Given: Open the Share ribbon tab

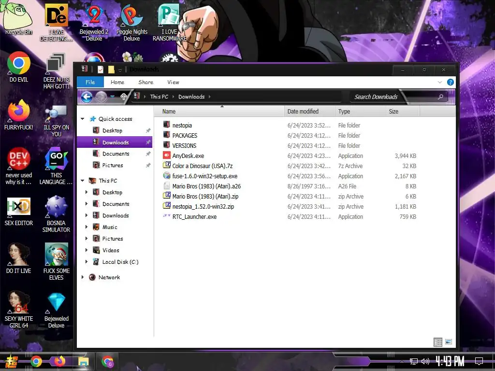Looking at the screenshot, I should tap(146, 82).
